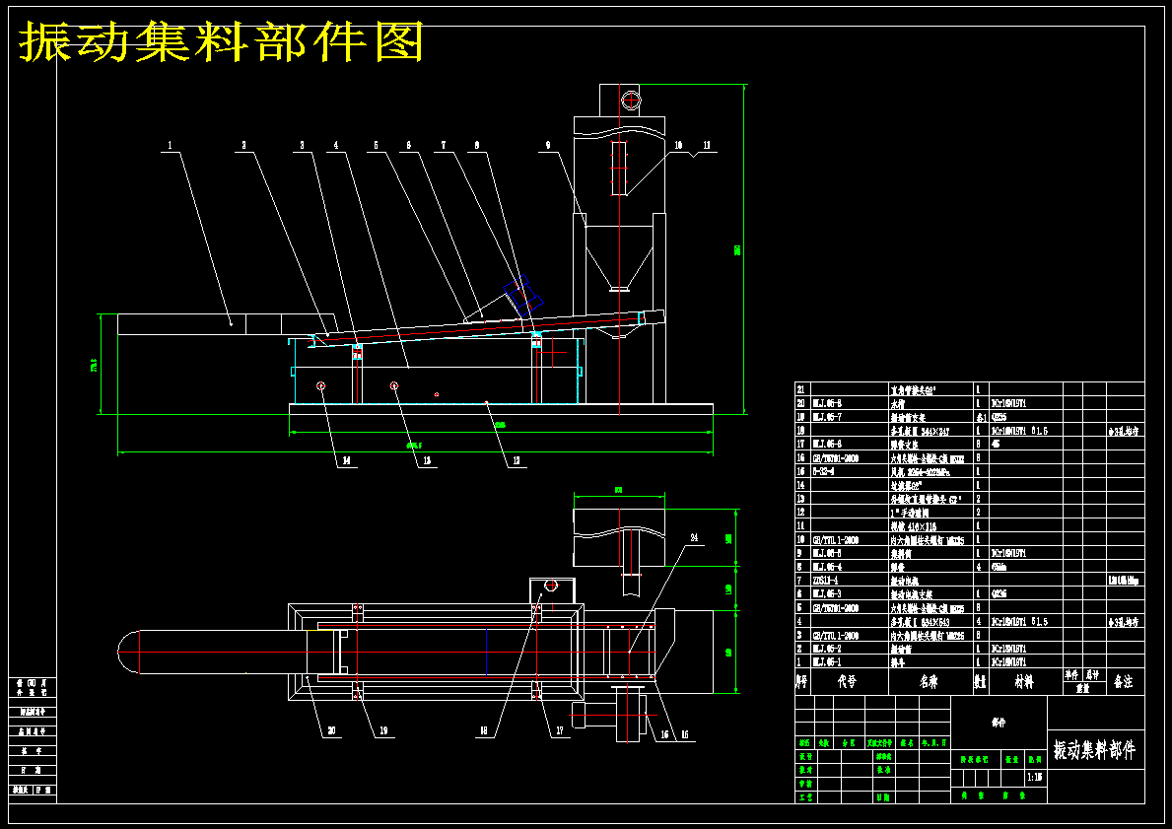Image resolution: width=1172 pixels, height=829 pixels.
Task: Pick callout number 18 under the plan view
Action: coord(484,731)
